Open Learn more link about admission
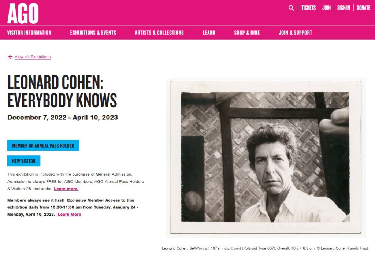375x253 pixels. tap(66, 189)
